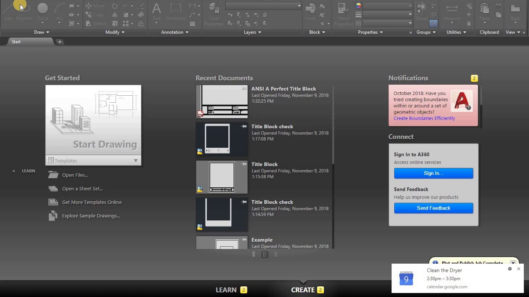The width and height of the screenshot is (529, 297).
Task: Click the Explore Sample Drawings icon
Action: coord(53,216)
